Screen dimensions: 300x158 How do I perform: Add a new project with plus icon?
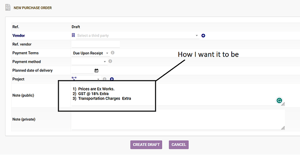click(x=112, y=79)
